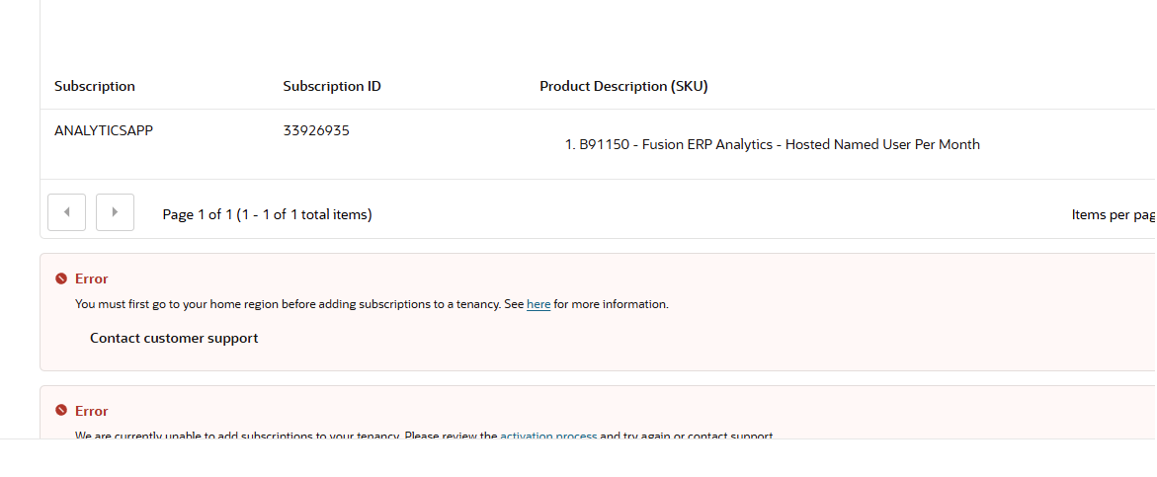
Task: Click the second red Error heading
Action: click(x=92, y=411)
